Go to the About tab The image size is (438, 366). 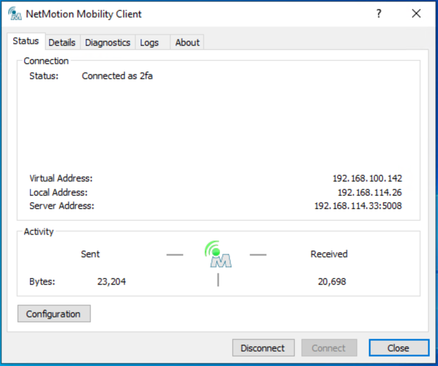(187, 42)
